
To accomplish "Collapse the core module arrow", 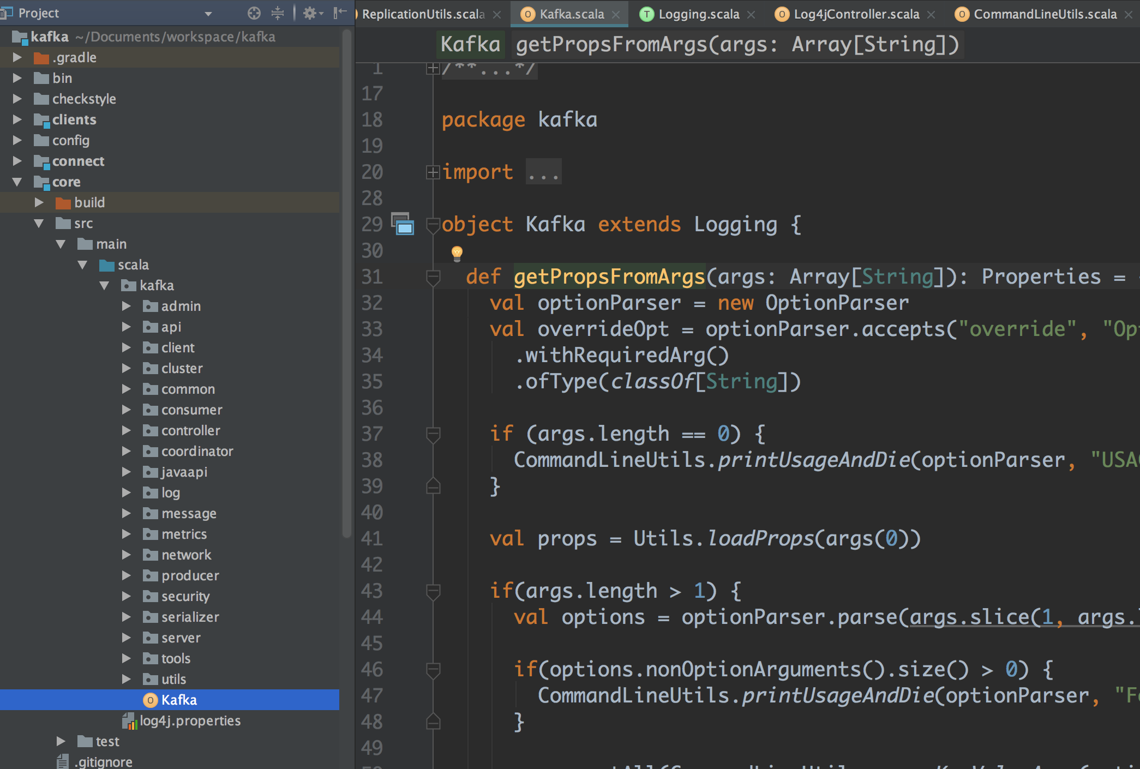I will pos(17,182).
